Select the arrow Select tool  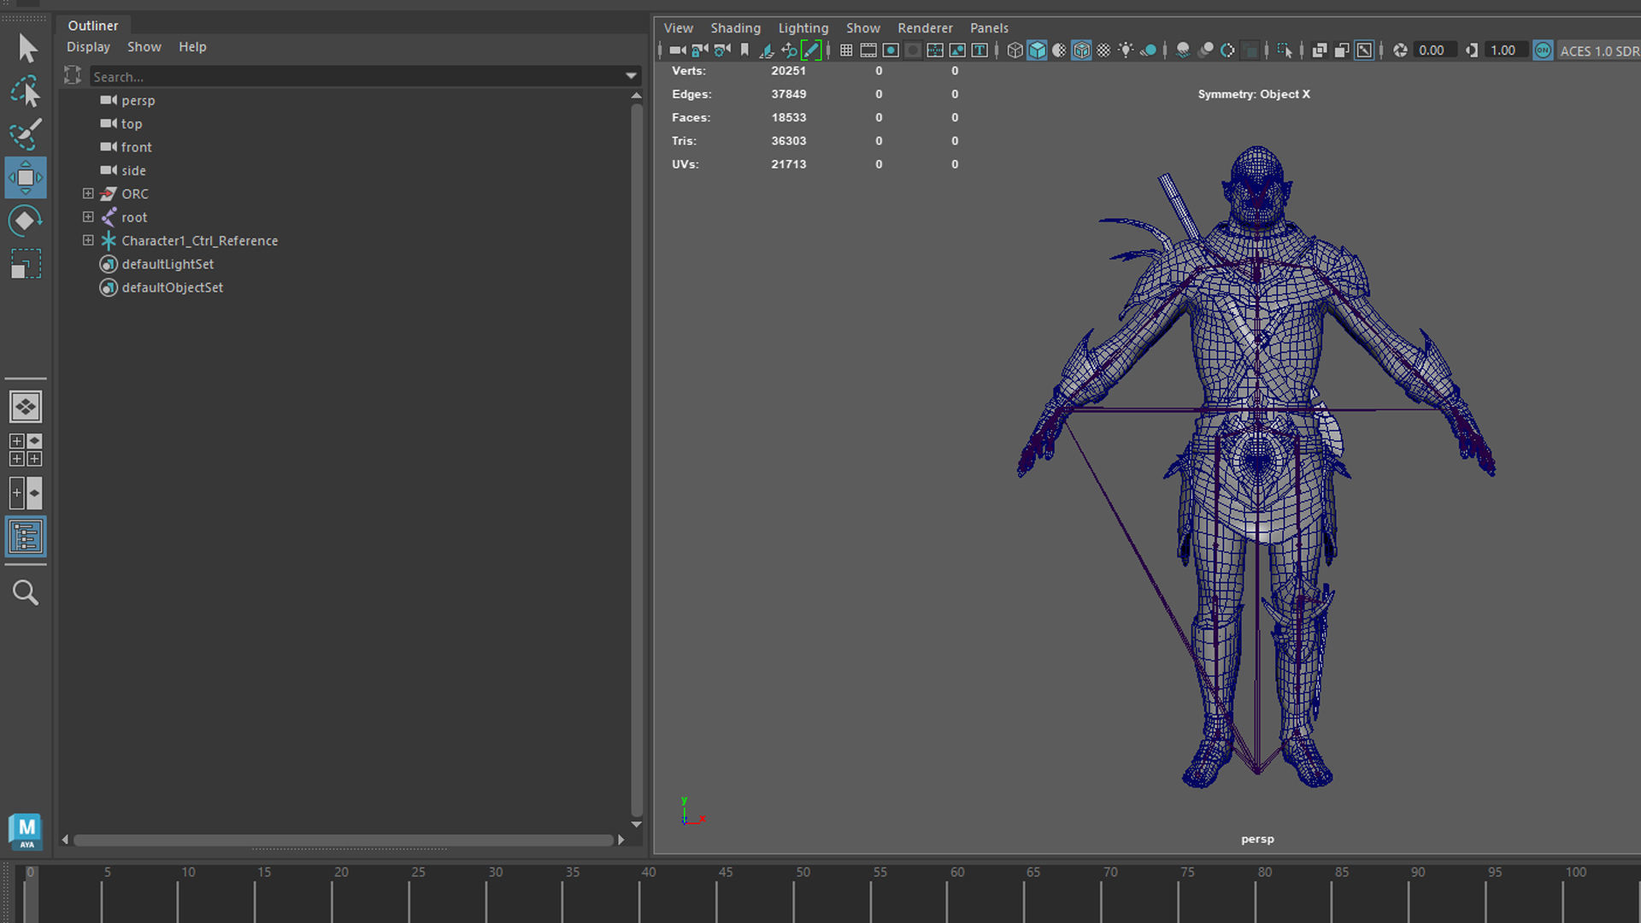pos(26,48)
